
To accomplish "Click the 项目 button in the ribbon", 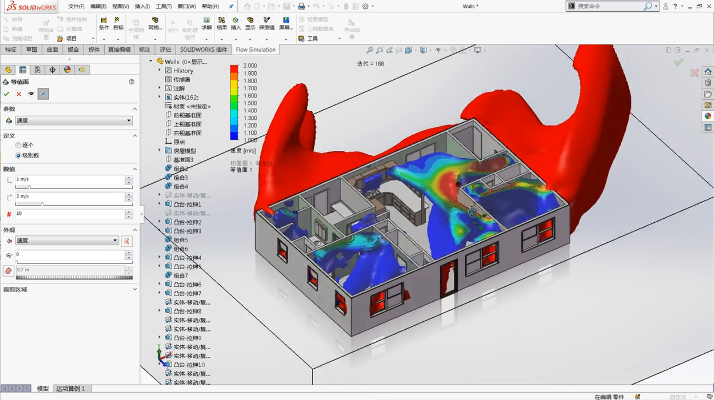I will 71,39.
